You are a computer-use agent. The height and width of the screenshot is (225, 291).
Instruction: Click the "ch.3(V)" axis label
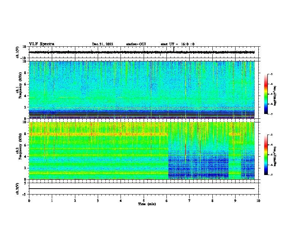pyautogui.click(x=17, y=189)
